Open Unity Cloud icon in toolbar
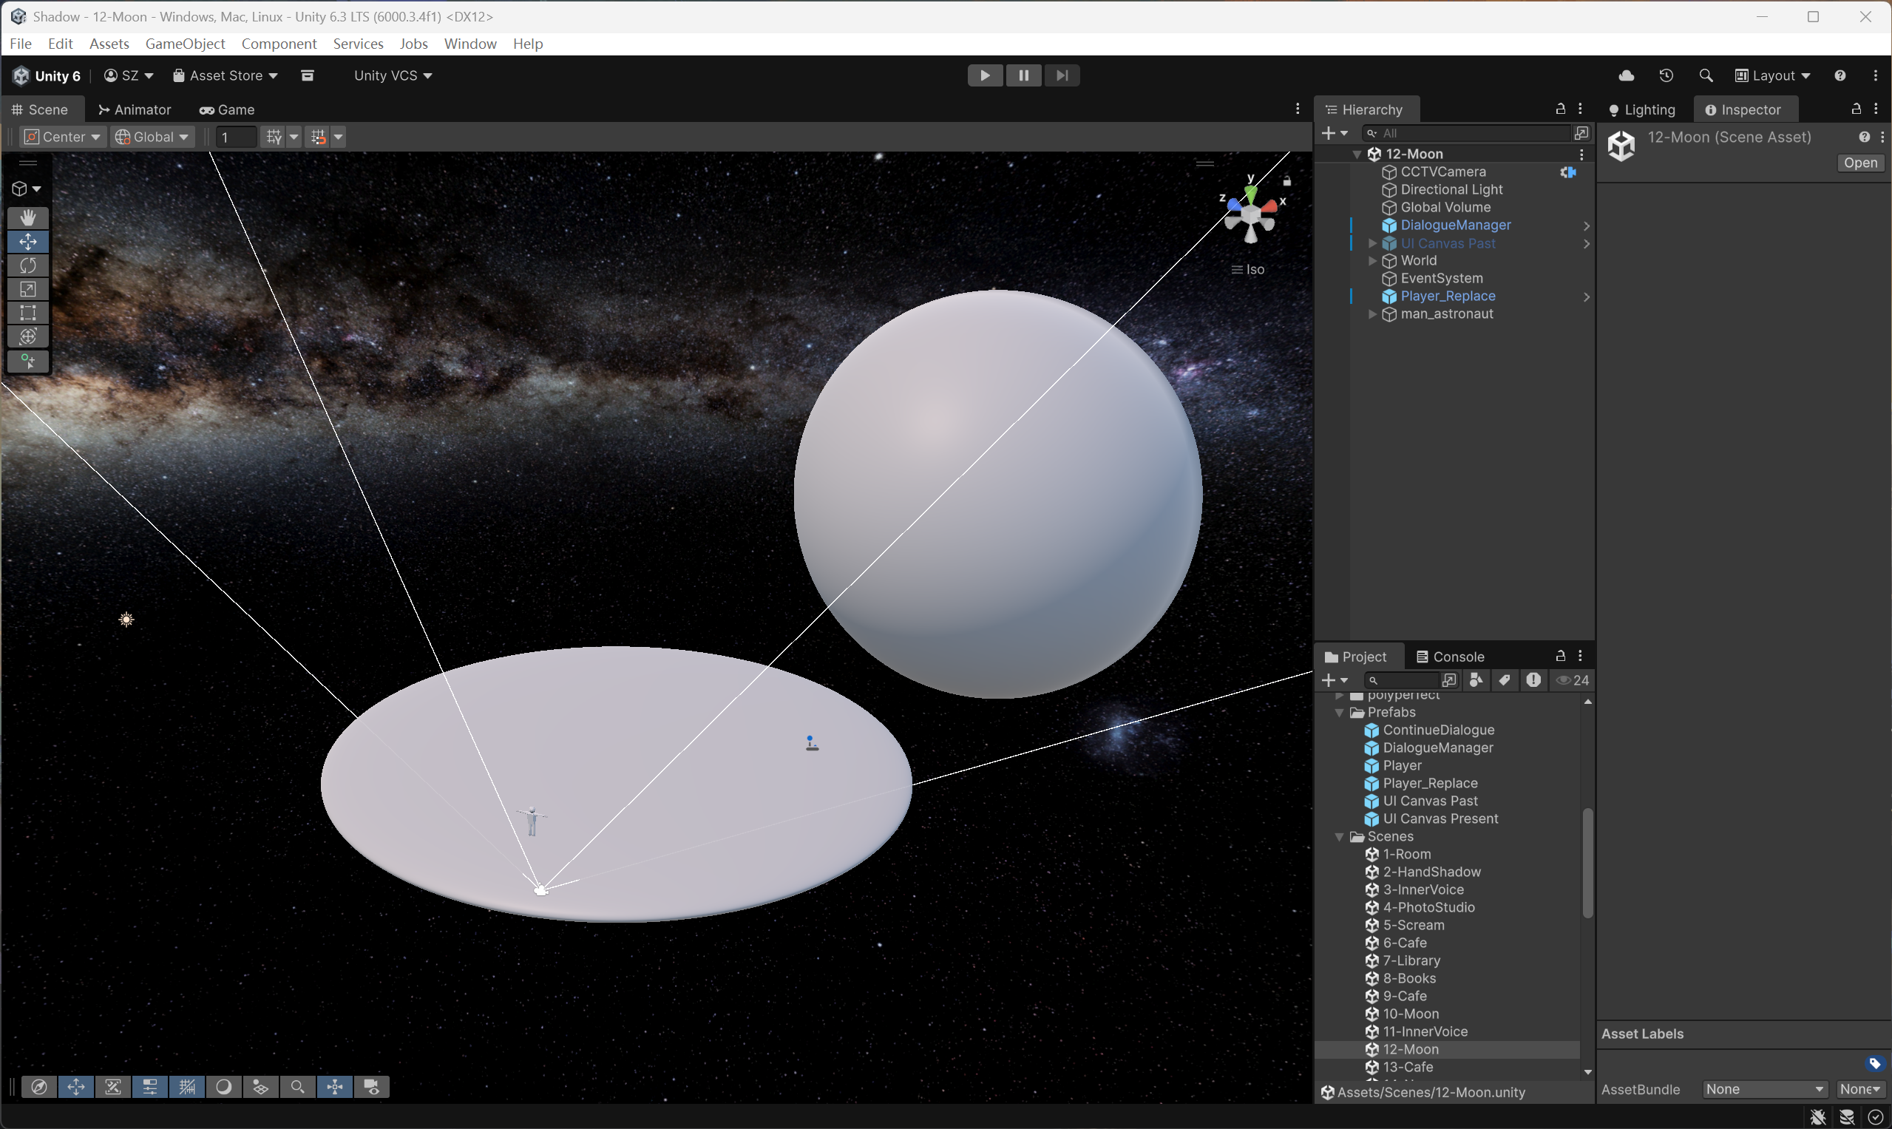This screenshot has height=1129, width=1892. 1627,75
